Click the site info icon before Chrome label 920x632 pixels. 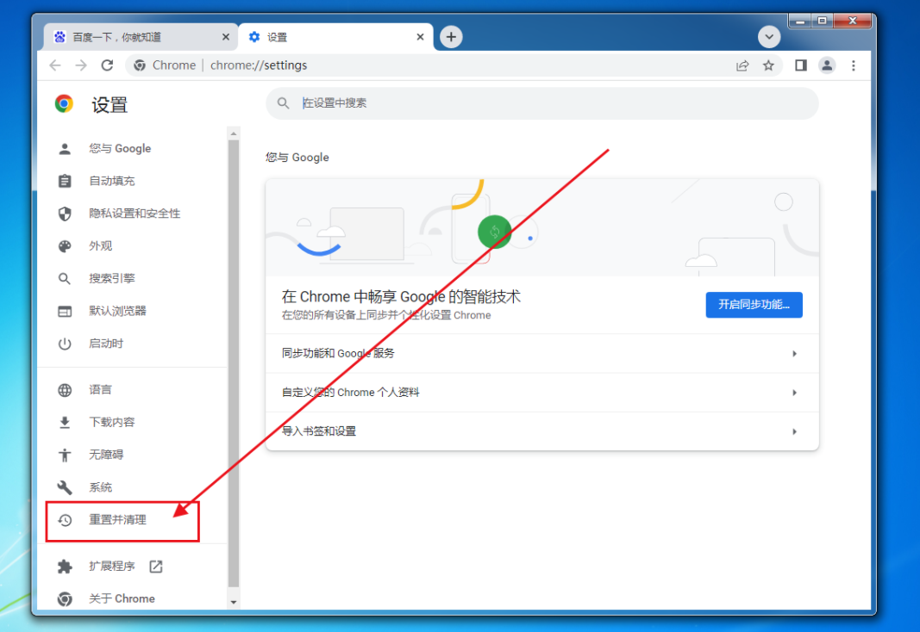(140, 65)
